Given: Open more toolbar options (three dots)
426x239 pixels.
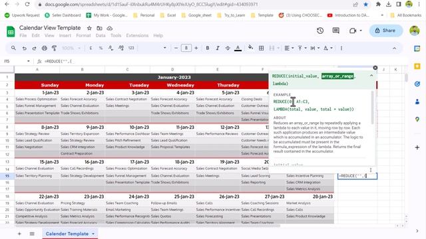Looking at the screenshot, I should 341,48.
